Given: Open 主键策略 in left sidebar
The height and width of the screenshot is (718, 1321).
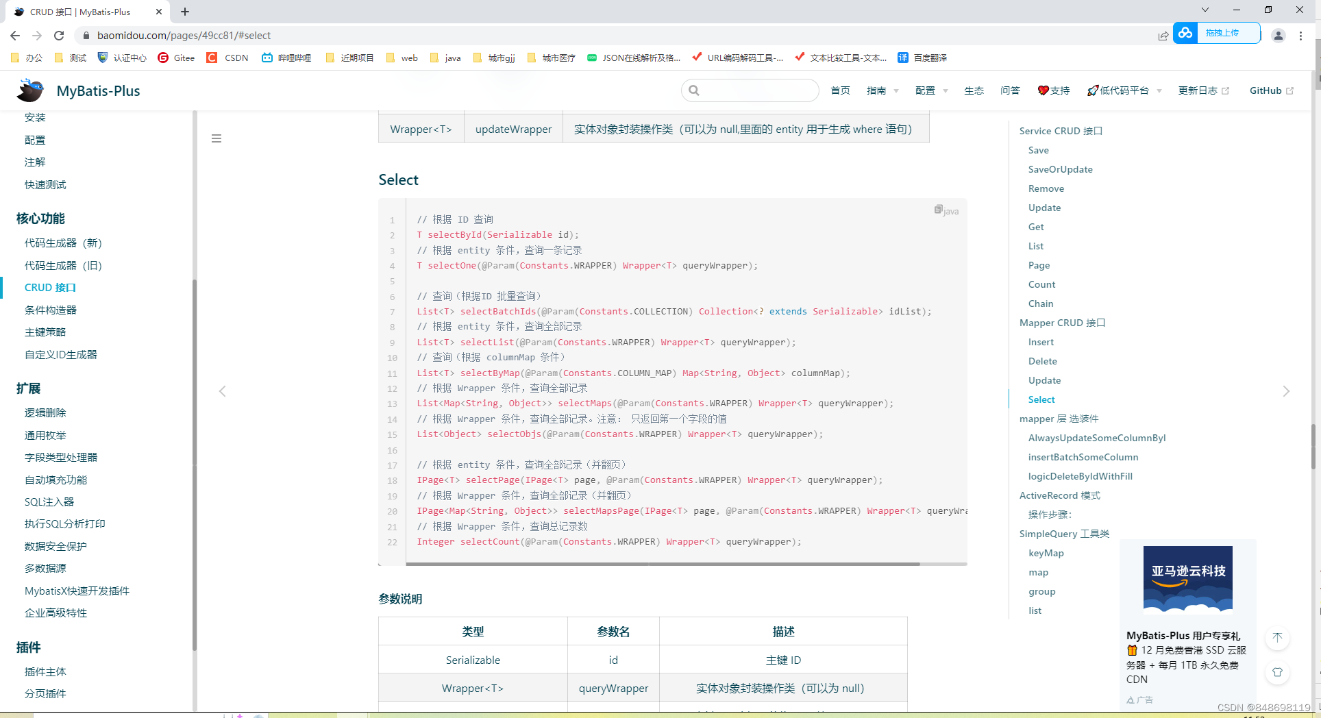Looking at the screenshot, I should tap(45, 332).
